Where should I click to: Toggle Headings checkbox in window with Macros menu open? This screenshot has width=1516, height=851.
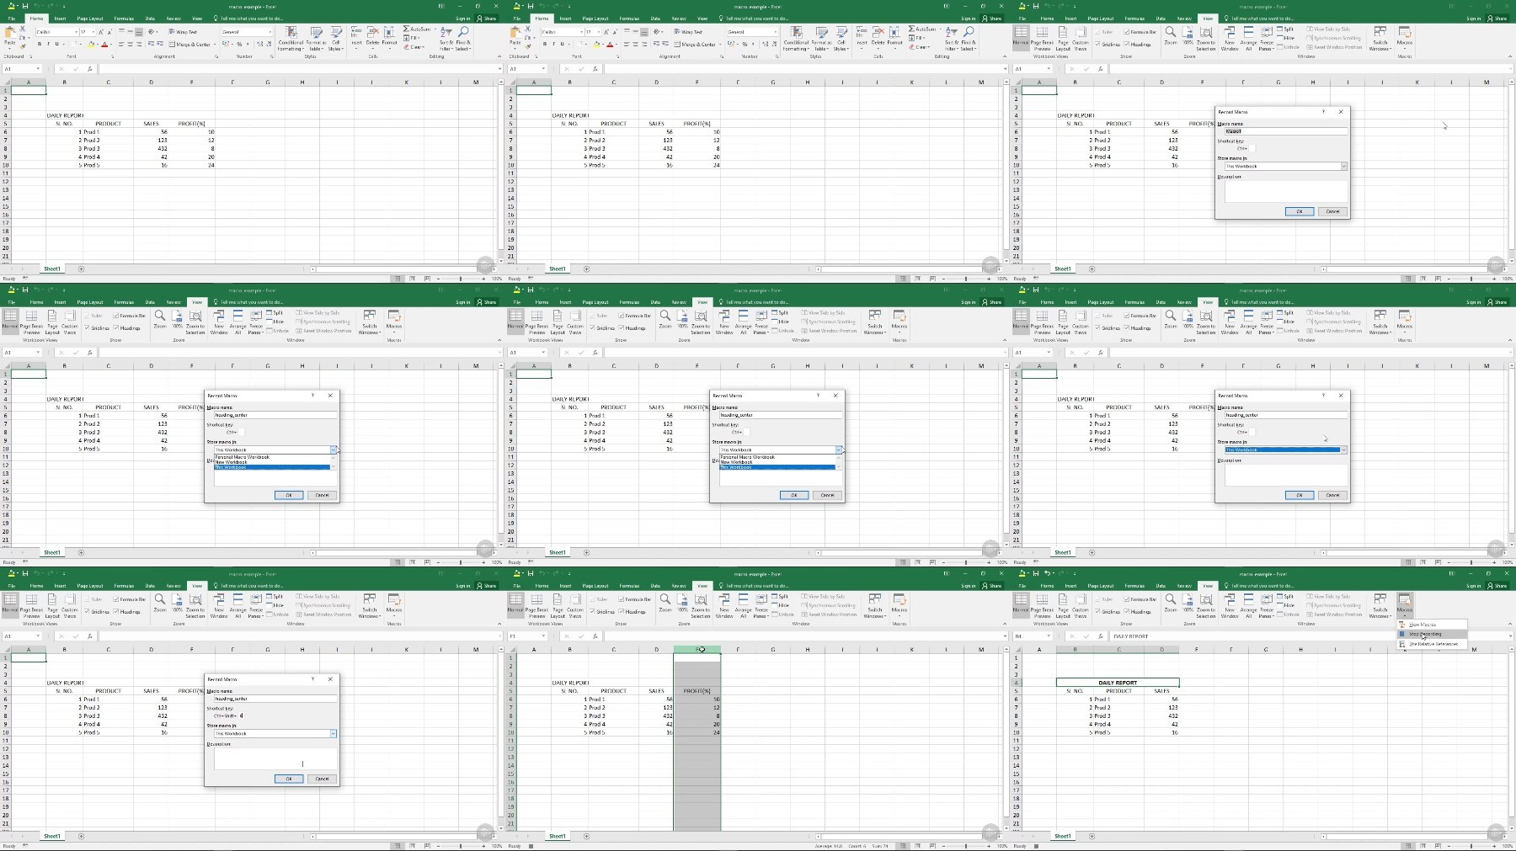[x=1126, y=611]
